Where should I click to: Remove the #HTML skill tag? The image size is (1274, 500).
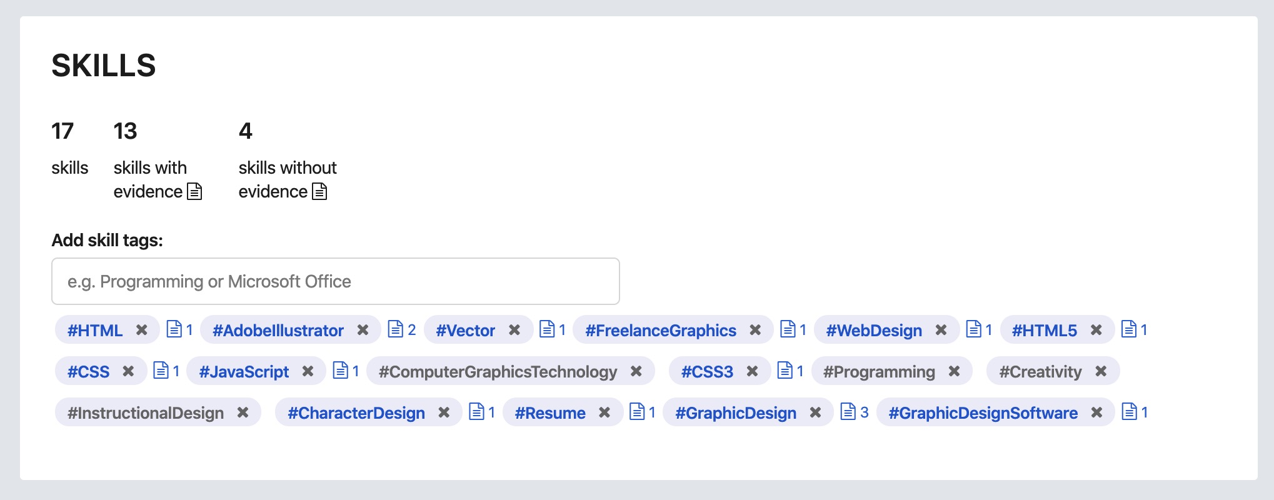(142, 330)
